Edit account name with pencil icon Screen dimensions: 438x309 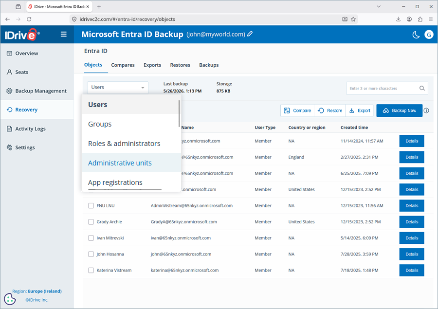[250, 34]
